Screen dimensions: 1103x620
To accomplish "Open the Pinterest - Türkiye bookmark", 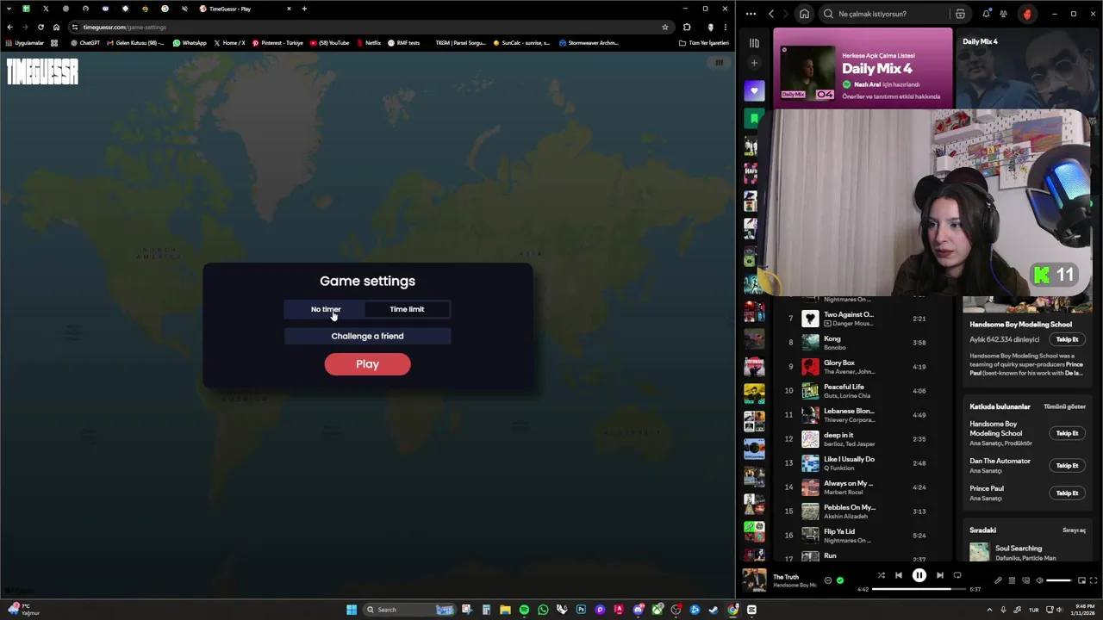I will click(x=277, y=42).
